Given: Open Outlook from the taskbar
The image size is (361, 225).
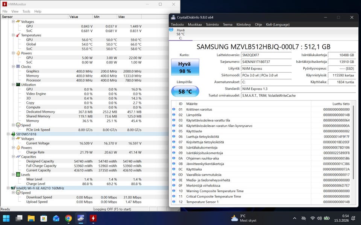Looking at the screenshot, I should (56, 218).
